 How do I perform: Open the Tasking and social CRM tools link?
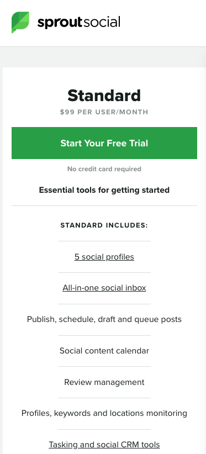pyautogui.click(x=104, y=445)
